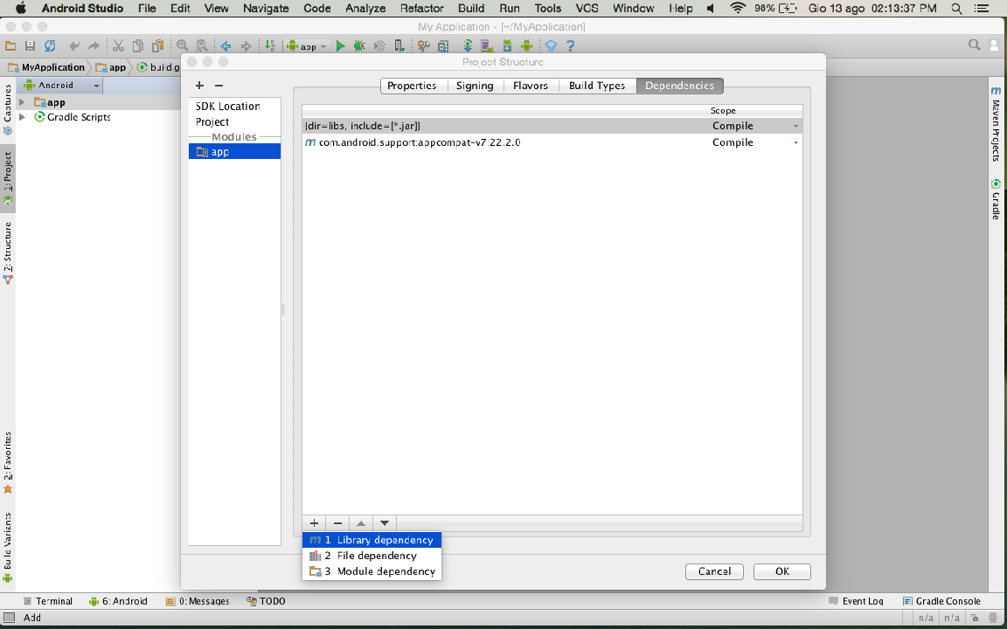
Task: Select the Dependencies tab
Action: coord(679,86)
